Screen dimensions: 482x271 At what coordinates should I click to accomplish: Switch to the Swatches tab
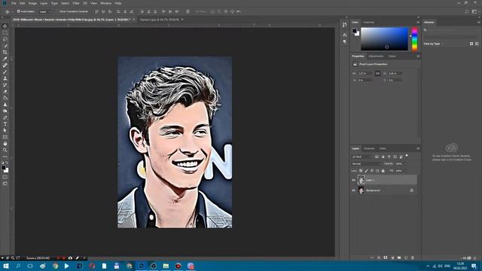pyautogui.click(x=368, y=23)
